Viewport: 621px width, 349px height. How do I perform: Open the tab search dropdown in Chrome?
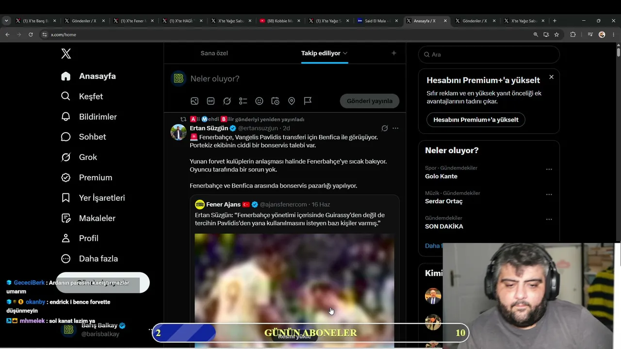(6, 21)
